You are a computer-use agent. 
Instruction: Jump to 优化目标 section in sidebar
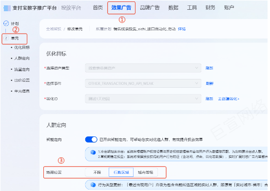[22, 47]
